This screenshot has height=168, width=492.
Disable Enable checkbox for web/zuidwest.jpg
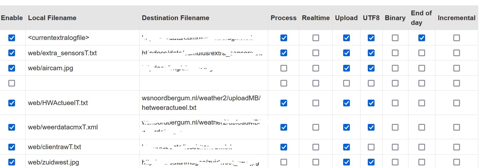[12, 162]
